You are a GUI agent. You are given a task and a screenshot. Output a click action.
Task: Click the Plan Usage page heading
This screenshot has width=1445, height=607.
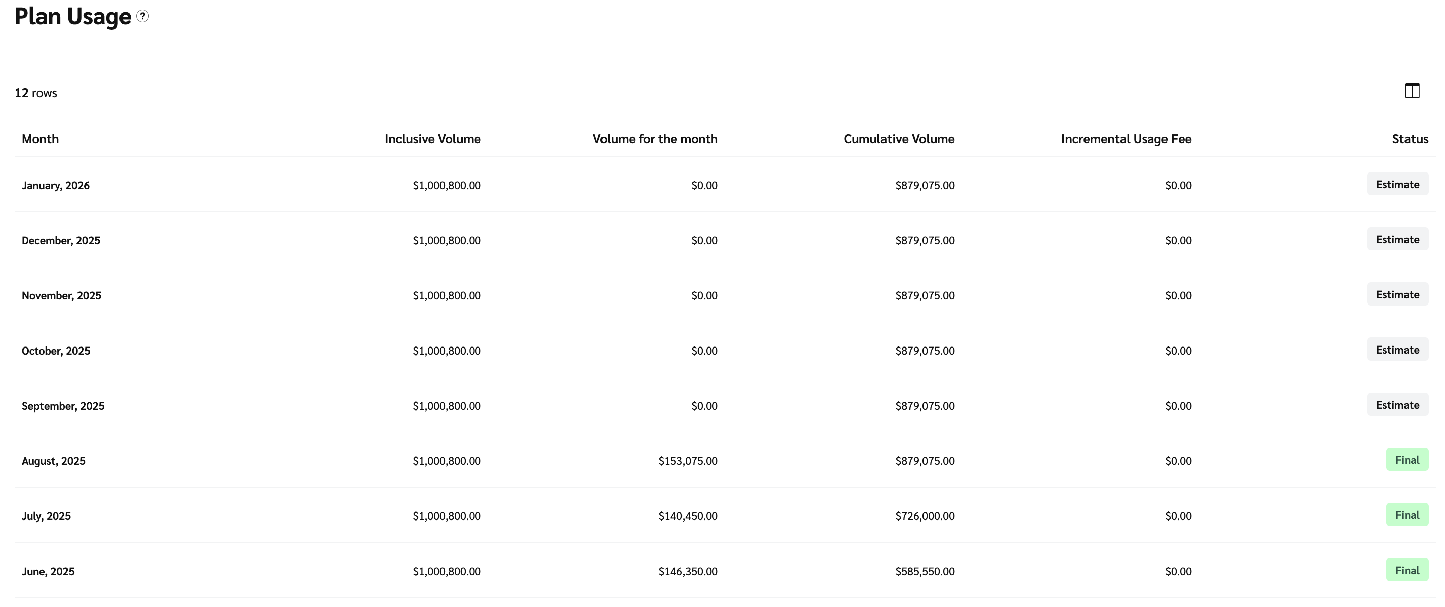[73, 16]
